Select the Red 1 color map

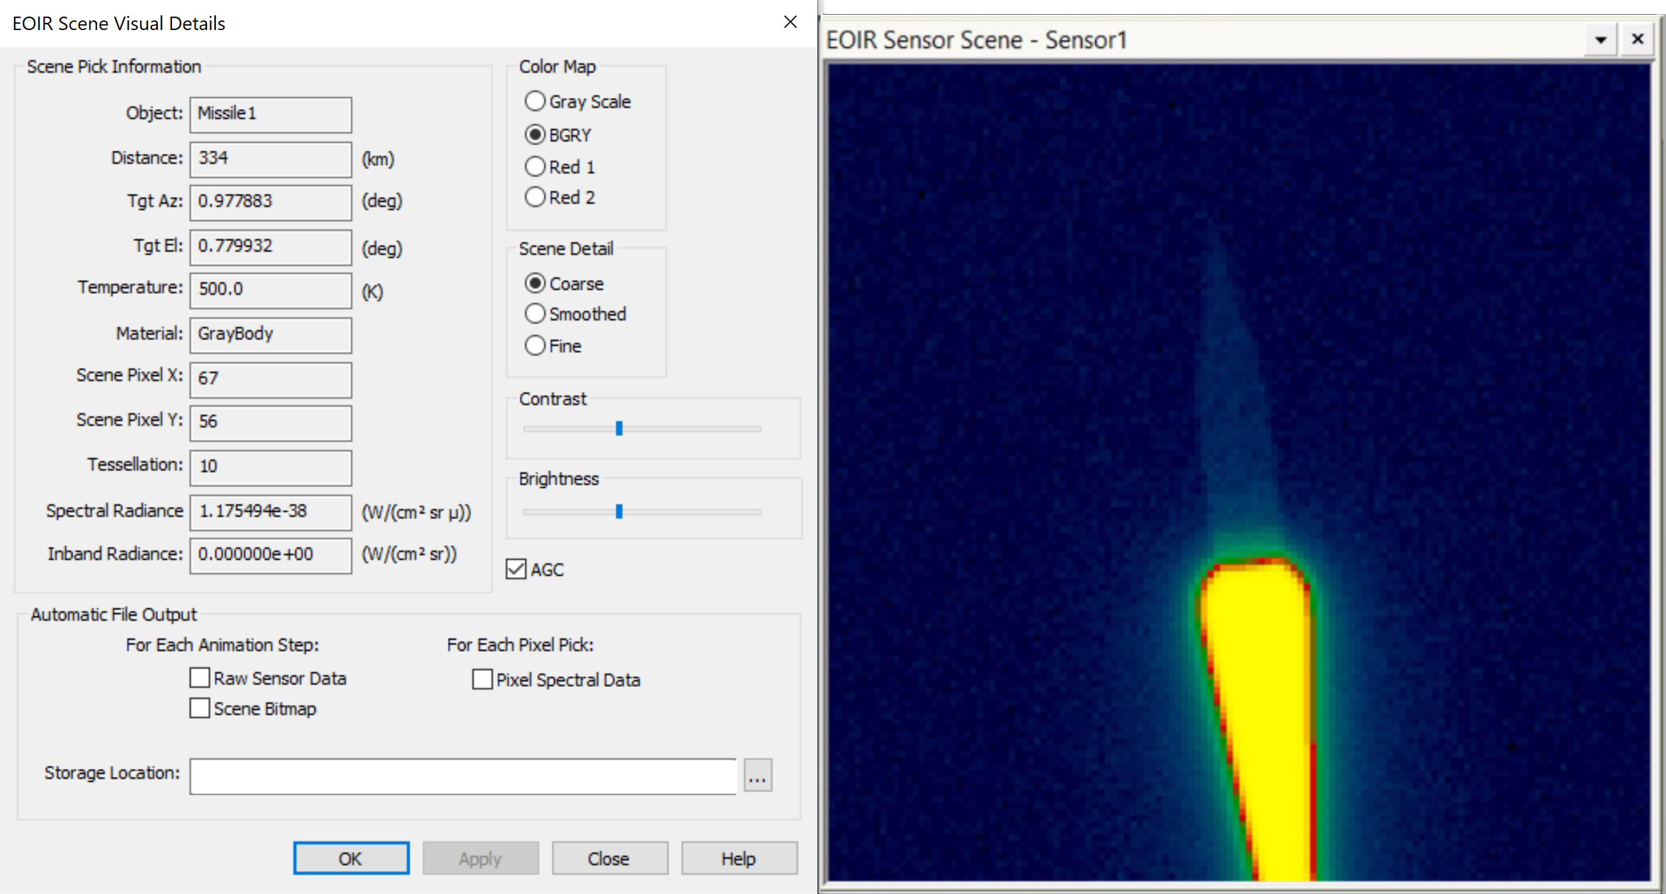point(535,167)
